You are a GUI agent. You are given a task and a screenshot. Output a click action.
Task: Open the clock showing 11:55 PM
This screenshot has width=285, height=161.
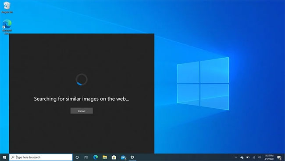269,157
